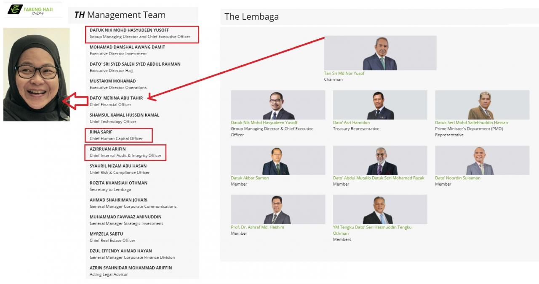Click SYAHRIL NIZAM ABU HASAN name
Image resolution: width=539 pixels, height=284 pixels.
[x=118, y=166]
